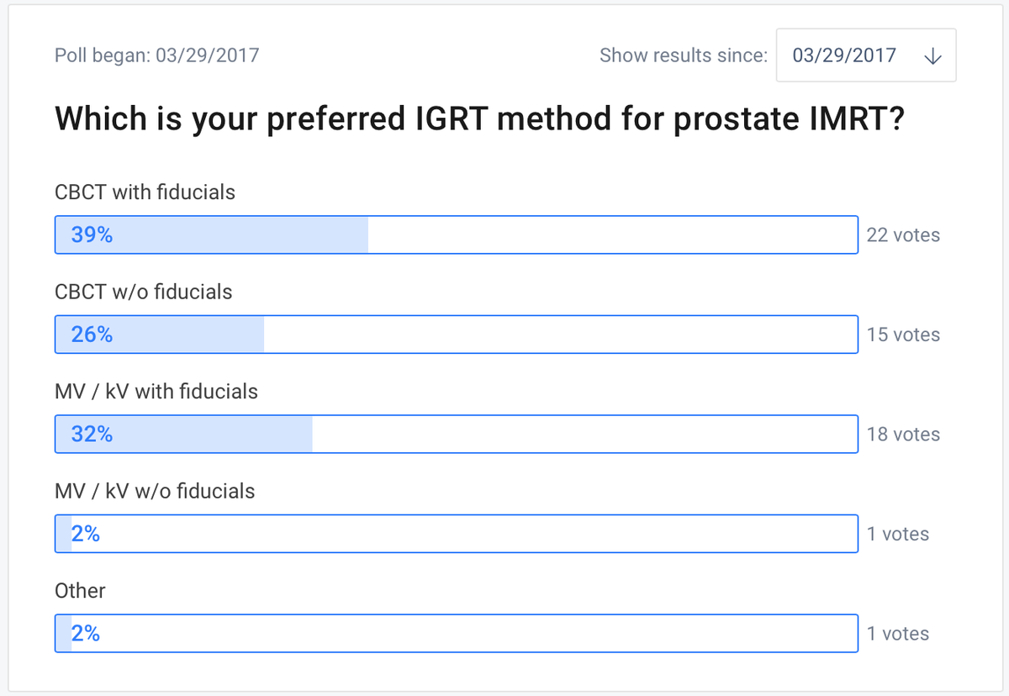The image size is (1009, 696).
Task: Click the 18 votes count
Action: 903,435
